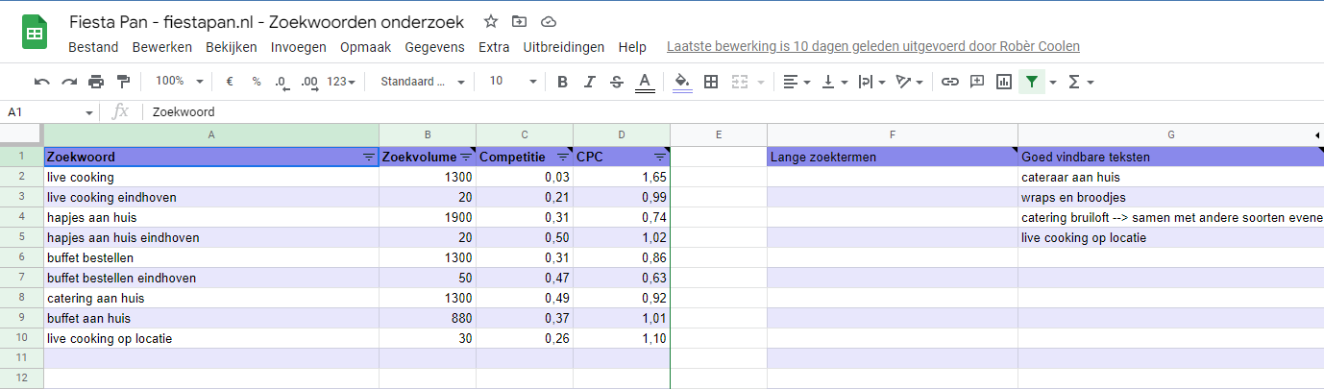Click the undo arrow icon
The width and height of the screenshot is (1324, 389).
point(42,82)
